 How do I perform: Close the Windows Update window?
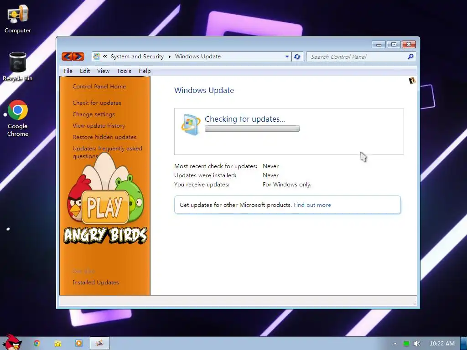[409, 45]
